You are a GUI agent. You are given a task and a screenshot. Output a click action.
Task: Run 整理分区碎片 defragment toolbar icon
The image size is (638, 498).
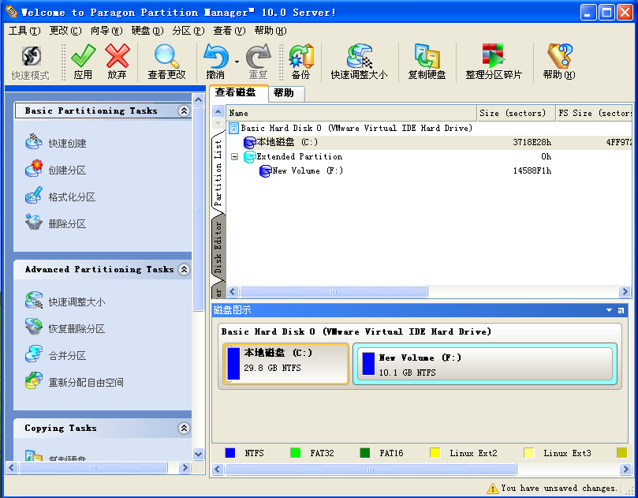coord(493,56)
